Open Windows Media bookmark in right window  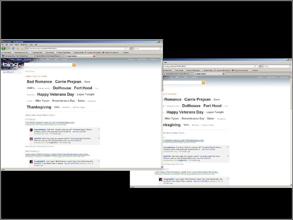(208, 70)
